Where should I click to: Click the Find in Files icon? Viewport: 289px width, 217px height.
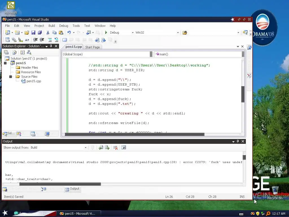(x=185, y=32)
